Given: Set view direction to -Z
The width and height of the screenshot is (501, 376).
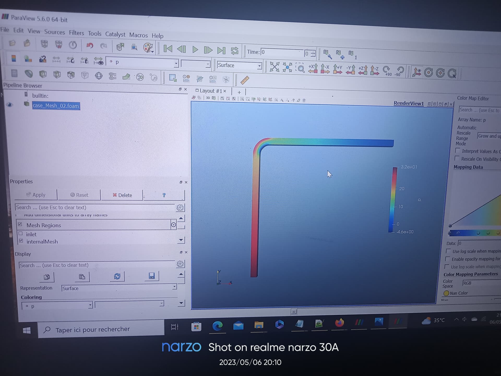Looking at the screenshot, I should tap(374, 70).
